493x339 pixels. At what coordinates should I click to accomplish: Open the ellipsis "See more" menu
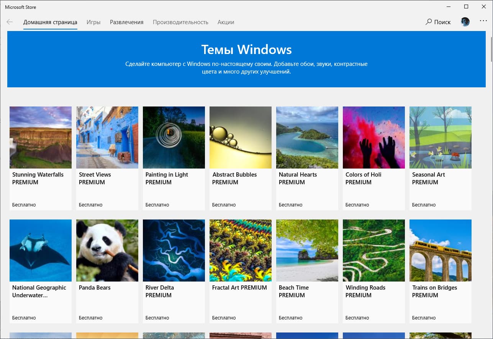tap(483, 21)
